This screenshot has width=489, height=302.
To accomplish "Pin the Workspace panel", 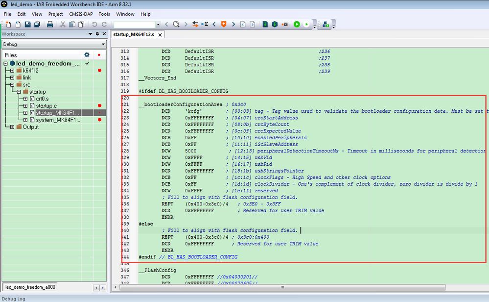I will pyautogui.click(x=97, y=34).
